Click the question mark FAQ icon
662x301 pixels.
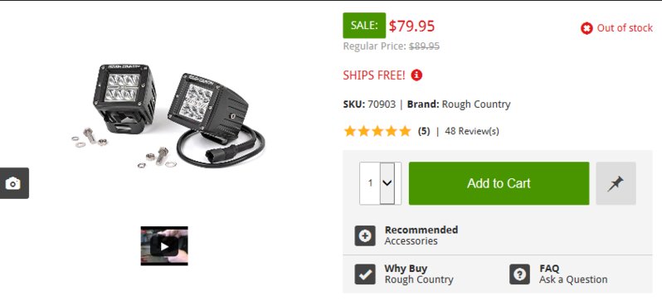(519, 274)
